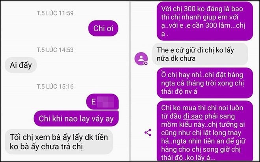Tap the contact avatar icon
This screenshot has width=260, height=162.
141,58
